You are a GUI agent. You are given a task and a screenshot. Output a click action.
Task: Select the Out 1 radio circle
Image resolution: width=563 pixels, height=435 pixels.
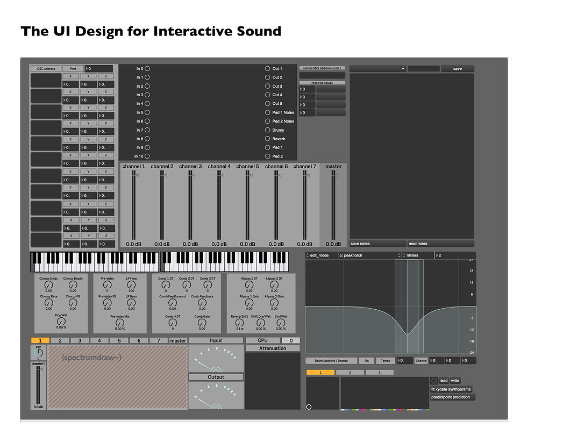tap(267, 68)
